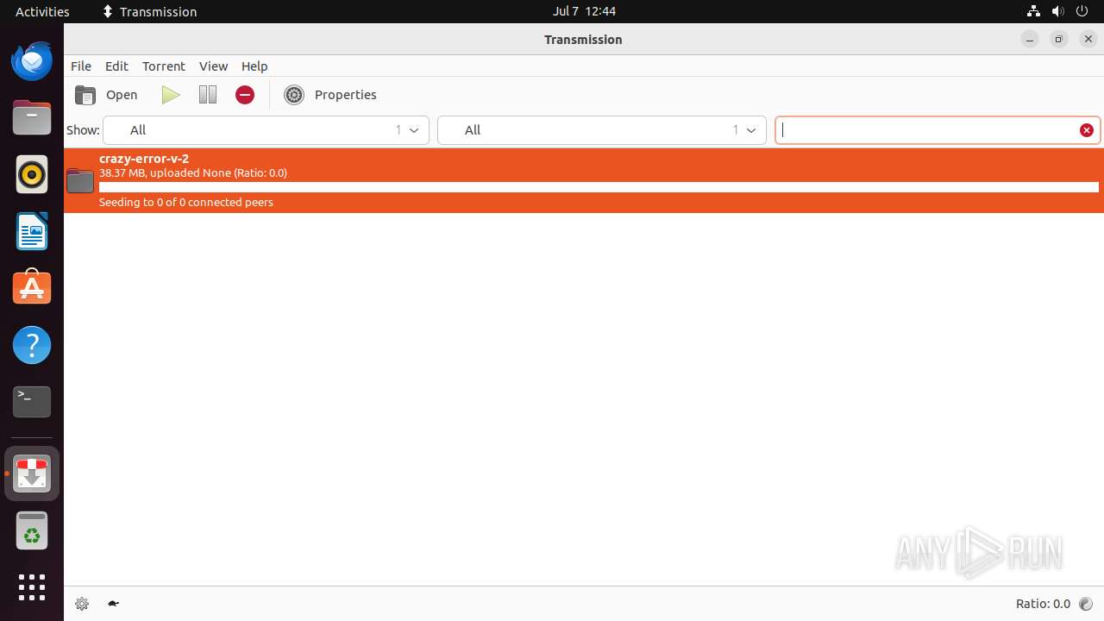Open the Edit menu

116,66
